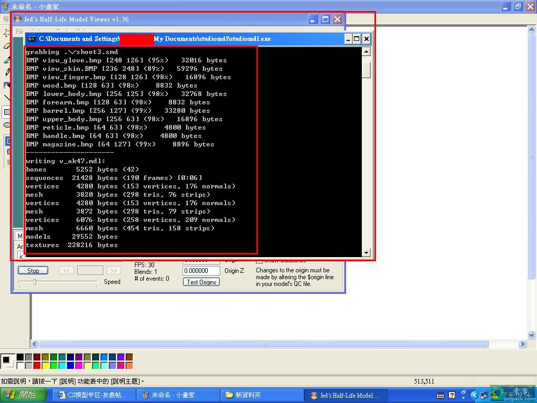Click Paint horizontal scrollbar left arrow
The height and width of the screenshot is (403, 537).
[x=34, y=344]
